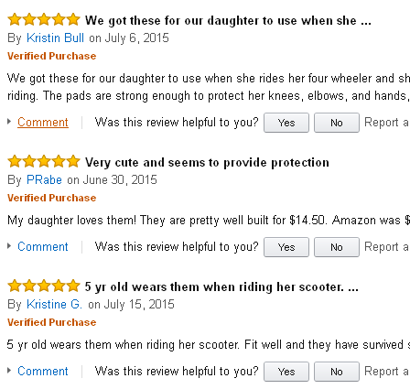
Task: Mark Kristin Bull's review helpful with Yes
Action: coord(286,123)
